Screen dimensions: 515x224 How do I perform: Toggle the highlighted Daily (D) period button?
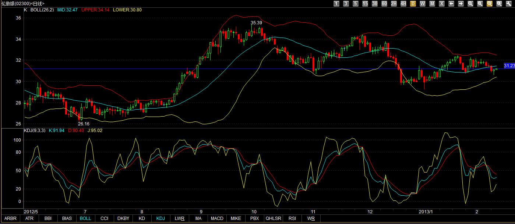coord(413,3)
